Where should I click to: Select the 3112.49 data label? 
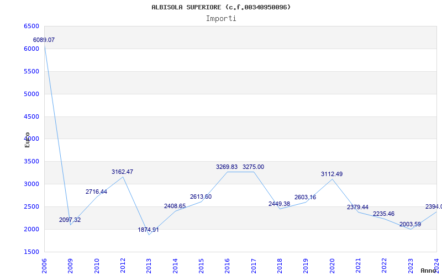(332, 174)
